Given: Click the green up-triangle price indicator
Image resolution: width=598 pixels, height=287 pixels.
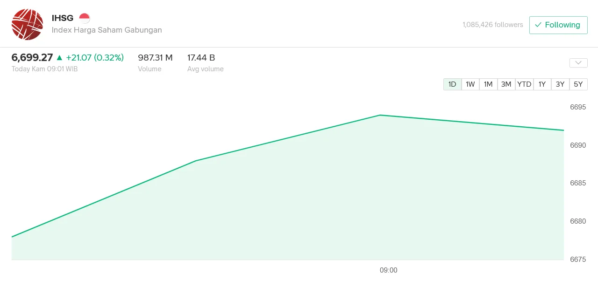Looking at the screenshot, I should pyautogui.click(x=59, y=58).
